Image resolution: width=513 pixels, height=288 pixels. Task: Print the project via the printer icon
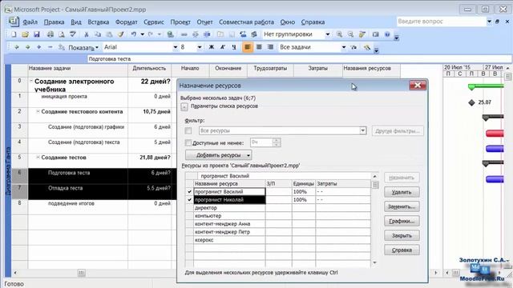50,34
